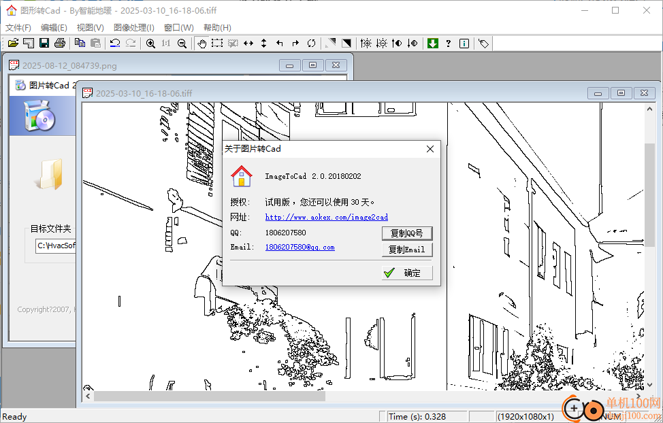Save the image with the floppy icon

[x=44, y=43]
